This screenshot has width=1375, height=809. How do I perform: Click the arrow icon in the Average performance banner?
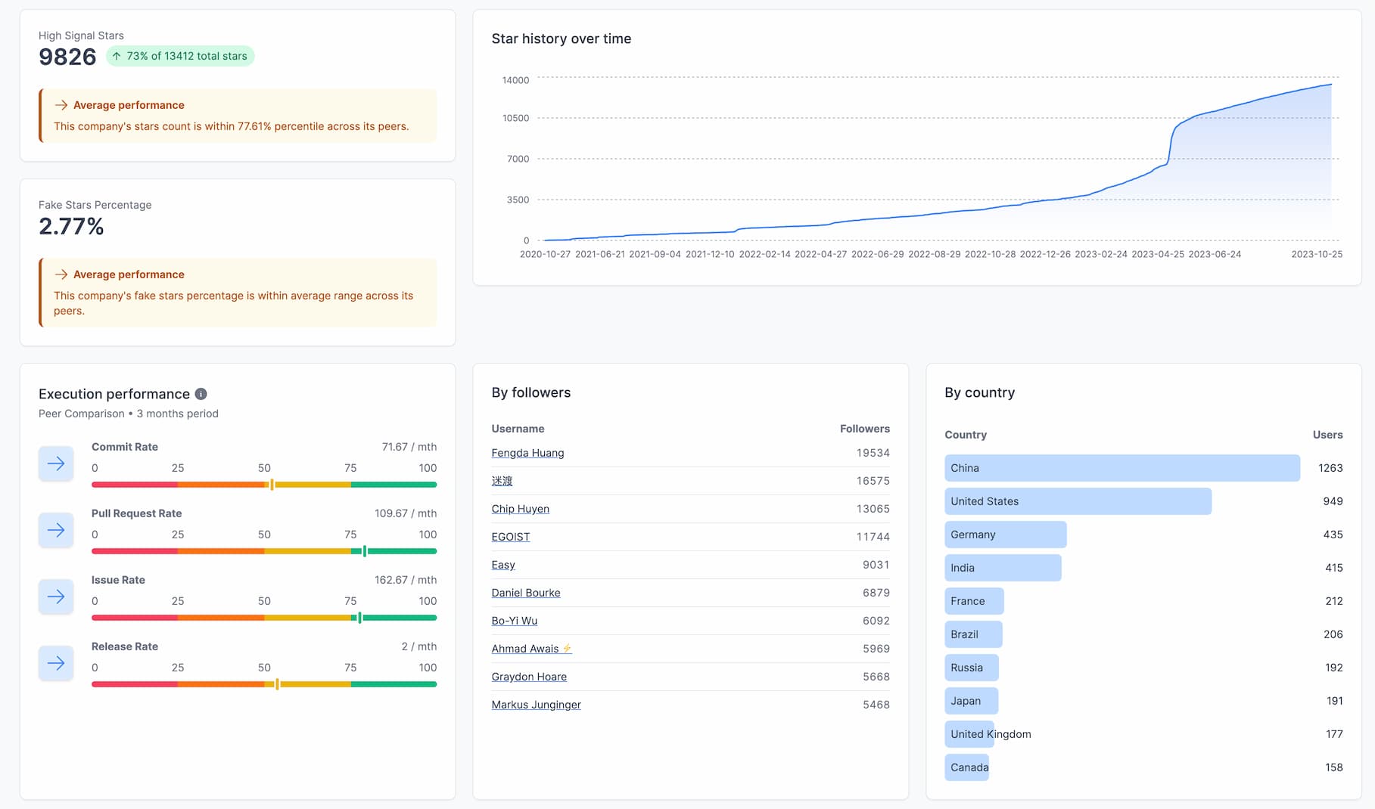pyautogui.click(x=60, y=105)
